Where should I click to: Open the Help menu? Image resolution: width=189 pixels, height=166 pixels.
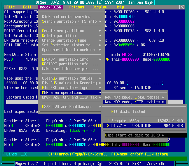tap(120, 7)
